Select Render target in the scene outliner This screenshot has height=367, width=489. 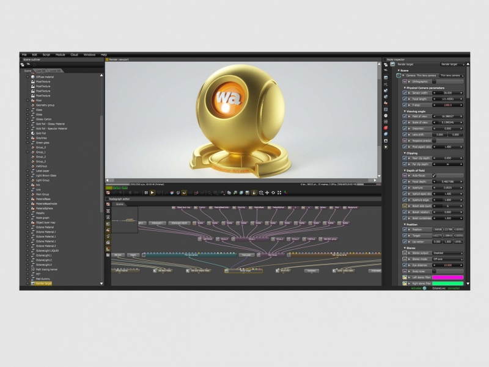[x=44, y=283]
